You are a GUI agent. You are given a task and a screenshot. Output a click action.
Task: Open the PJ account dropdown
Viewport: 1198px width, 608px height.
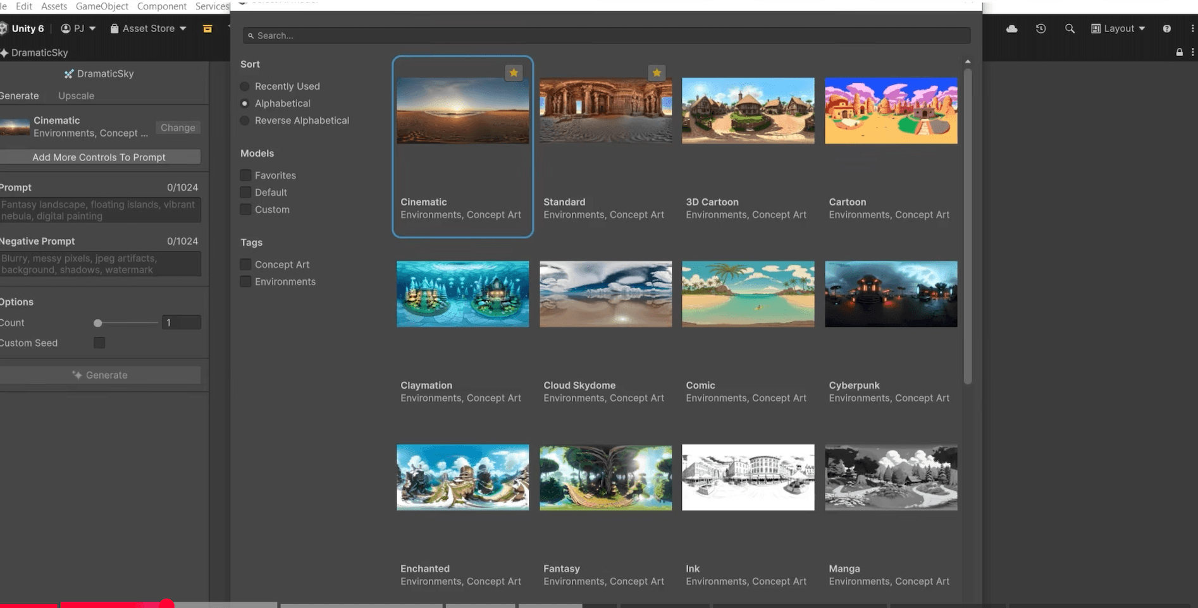78,28
